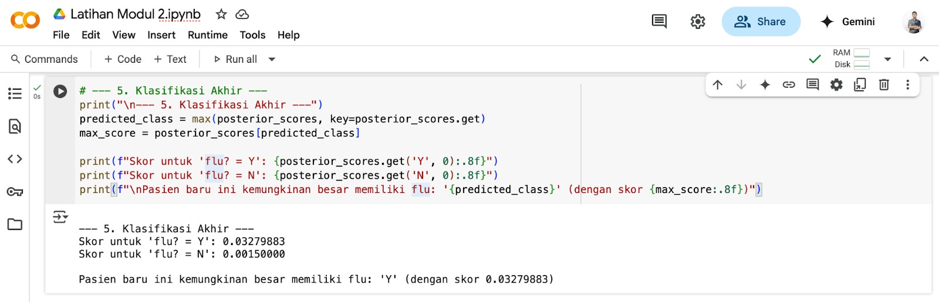Open the Runtime menu
The height and width of the screenshot is (302, 939).
coord(207,35)
